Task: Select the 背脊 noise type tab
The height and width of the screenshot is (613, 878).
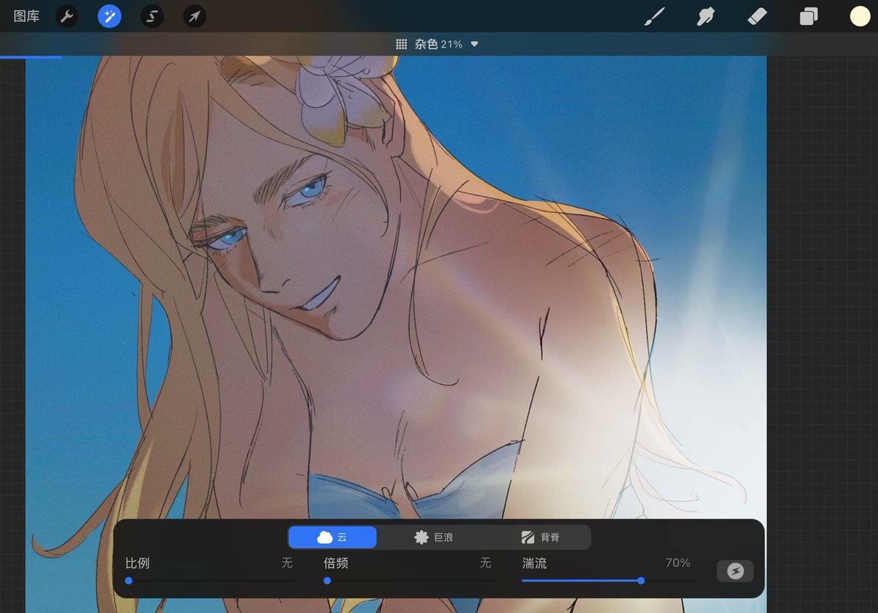Action: 540,537
